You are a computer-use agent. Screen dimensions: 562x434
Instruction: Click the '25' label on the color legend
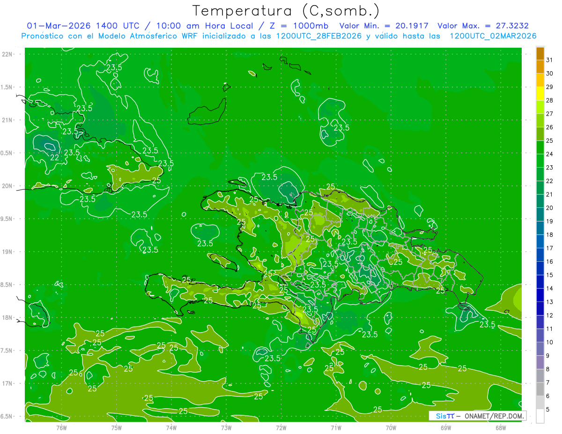point(550,140)
